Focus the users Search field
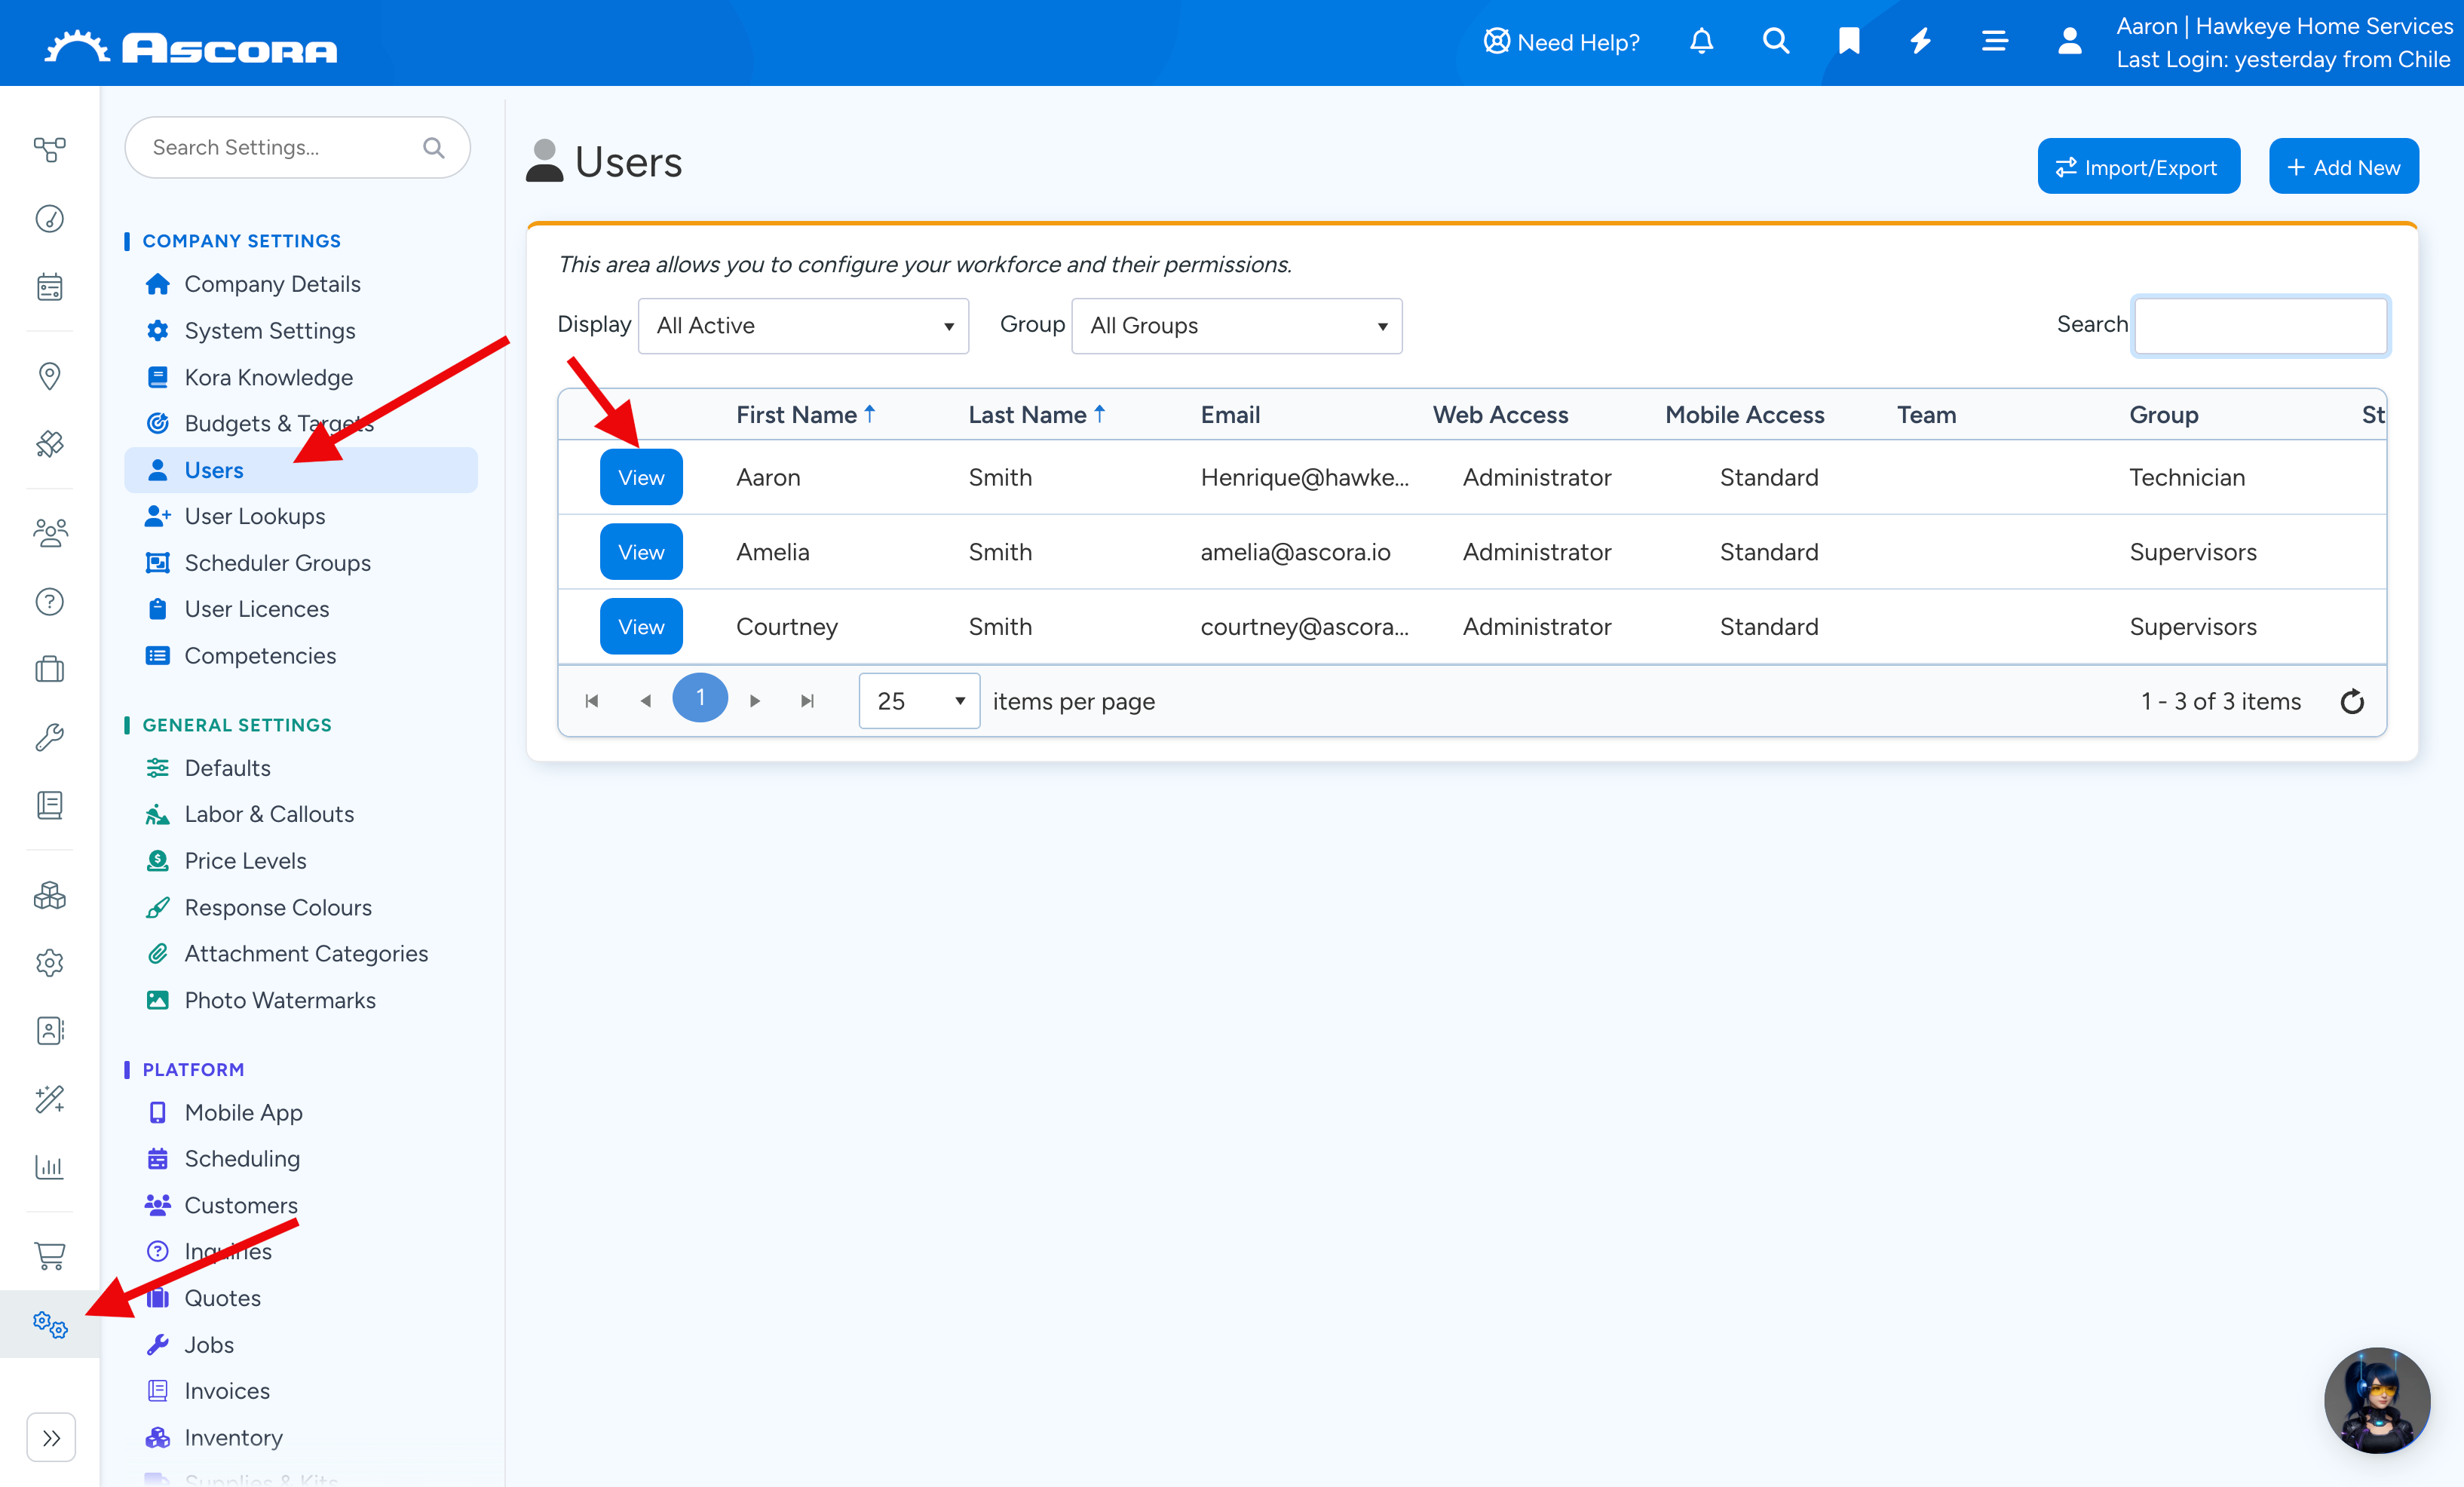 point(2260,326)
